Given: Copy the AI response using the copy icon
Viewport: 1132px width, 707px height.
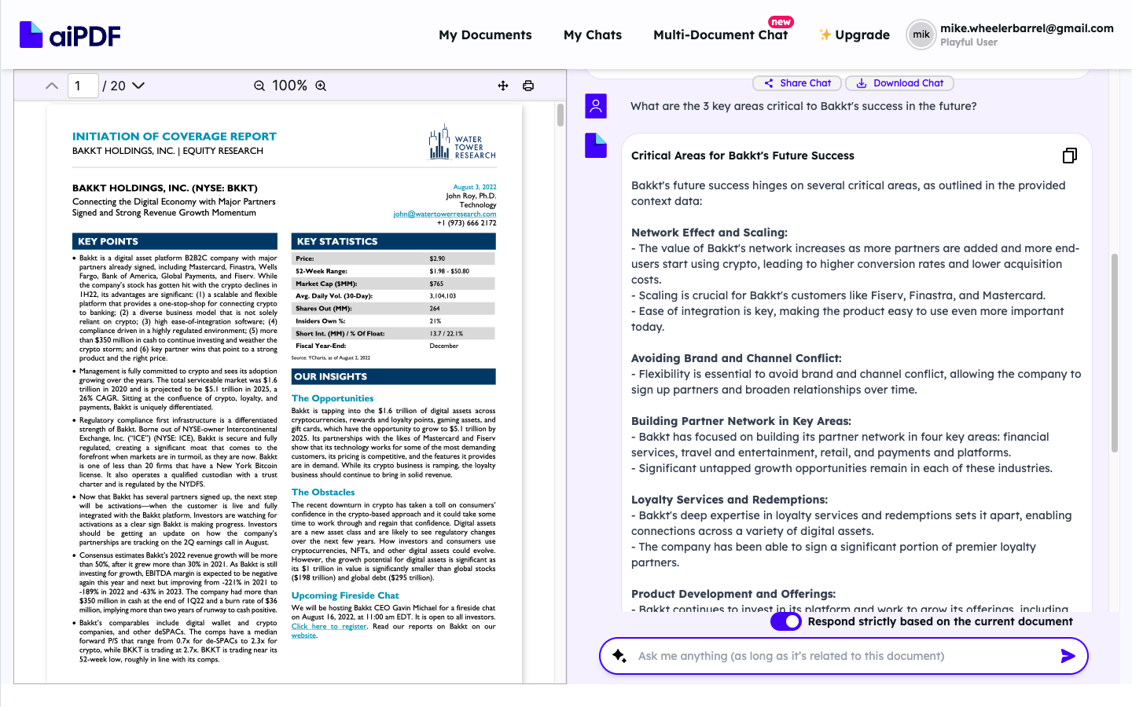Looking at the screenshot, I should coord(1069,155).
